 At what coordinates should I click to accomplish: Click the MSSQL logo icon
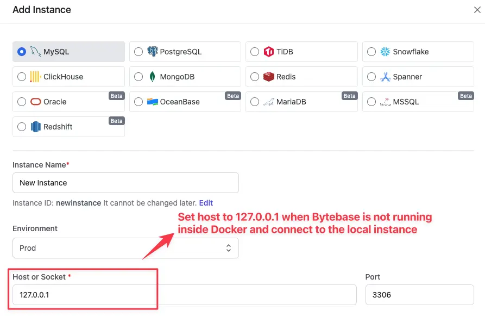pyautogui.click(x=385, y=102)
